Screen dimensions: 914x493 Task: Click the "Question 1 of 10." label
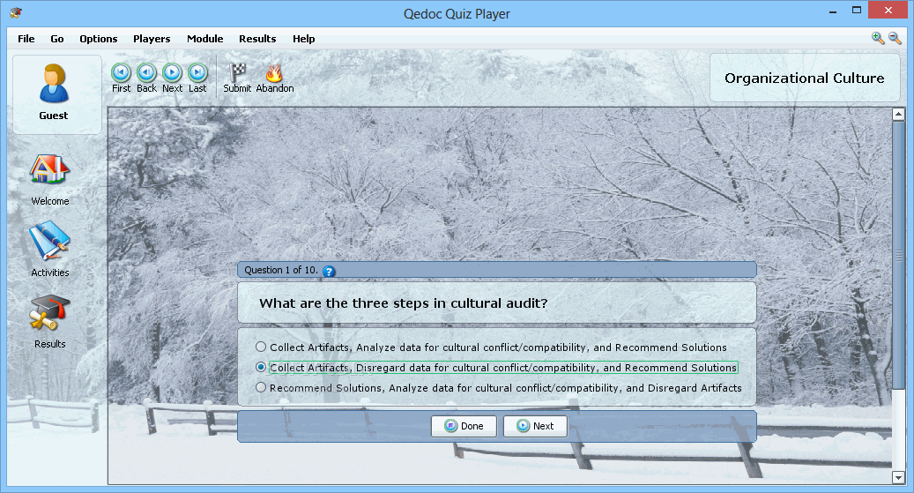pos(281,270)
